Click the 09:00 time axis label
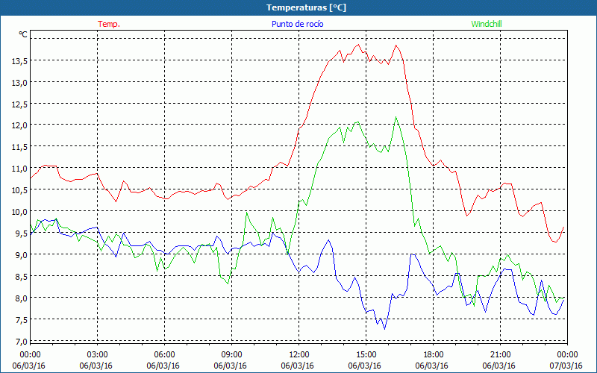This screenshot has height=373, width=597. (231, 355)
